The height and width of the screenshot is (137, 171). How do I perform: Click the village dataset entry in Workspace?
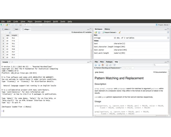click(132, 38)
